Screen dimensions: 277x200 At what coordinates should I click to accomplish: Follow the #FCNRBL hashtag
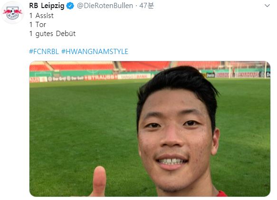(x=44, y=52)
